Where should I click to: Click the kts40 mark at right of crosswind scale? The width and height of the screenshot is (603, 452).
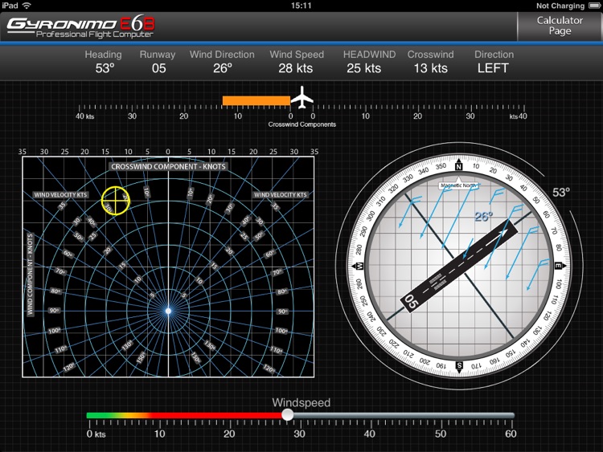click(519, 116)
